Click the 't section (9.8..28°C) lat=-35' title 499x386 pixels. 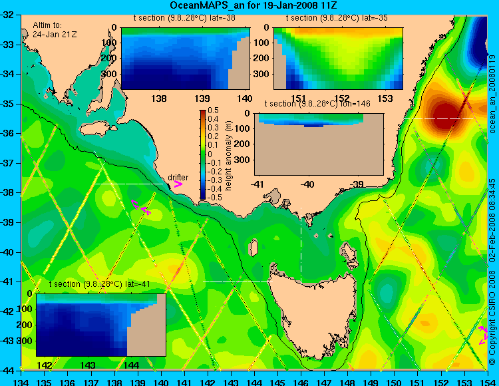[337, 18]
